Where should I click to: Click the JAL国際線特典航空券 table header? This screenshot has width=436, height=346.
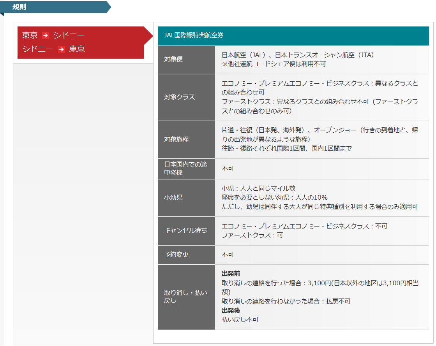293,35
